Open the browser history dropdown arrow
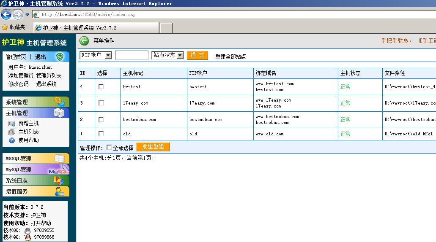 [27, 15]
